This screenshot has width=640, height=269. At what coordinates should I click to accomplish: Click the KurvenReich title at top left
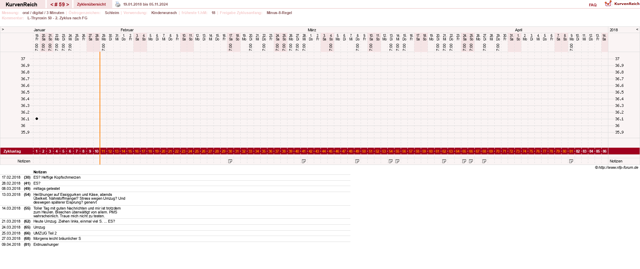(21, 5)
